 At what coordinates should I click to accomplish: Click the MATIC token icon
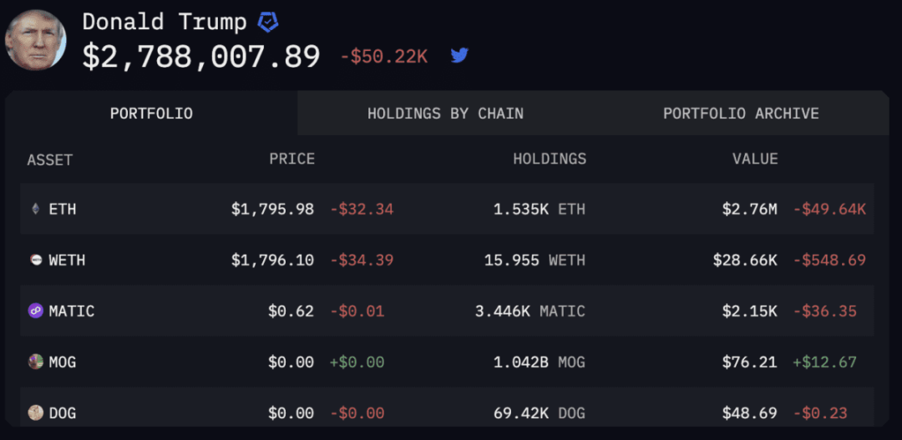[35, 311]
